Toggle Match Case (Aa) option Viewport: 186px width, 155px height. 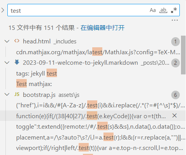click(x=153, y=10)
